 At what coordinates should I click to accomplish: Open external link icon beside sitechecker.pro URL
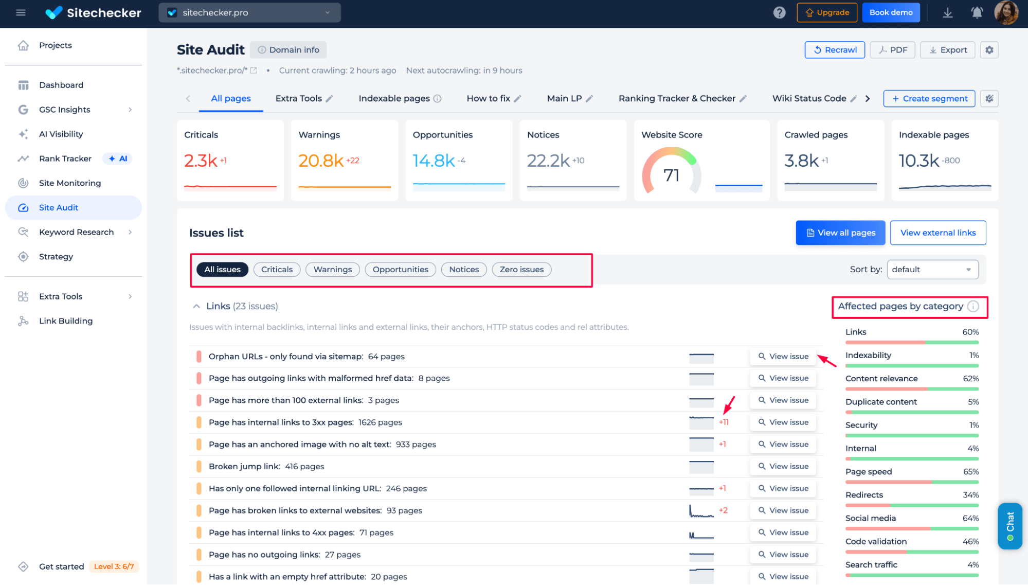(254, 70)
